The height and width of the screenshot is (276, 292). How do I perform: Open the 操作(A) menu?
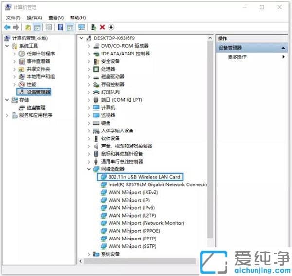click(35, 18)
